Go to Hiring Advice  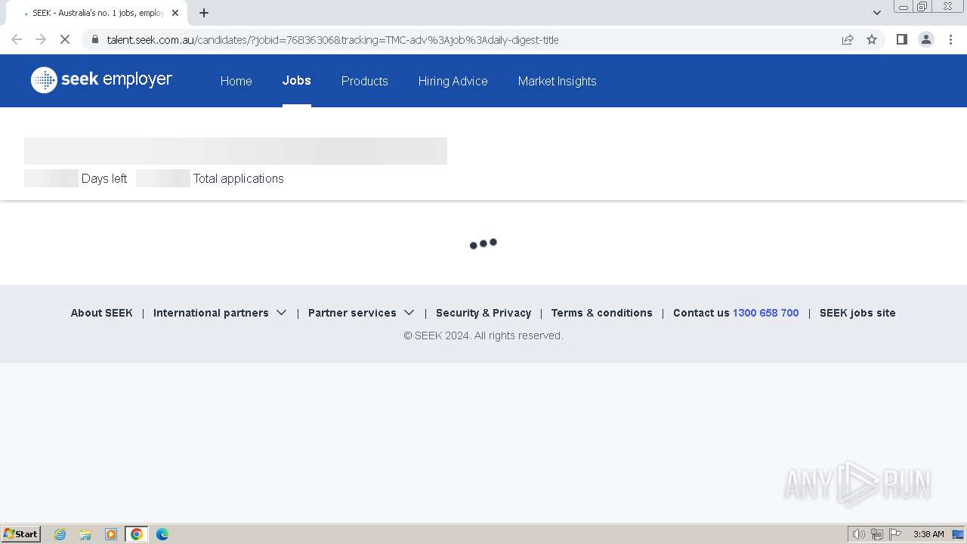(453, 81)
